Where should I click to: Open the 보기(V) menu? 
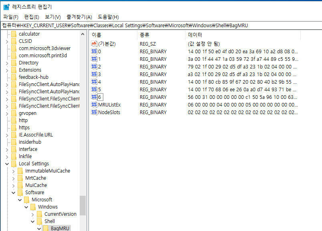point(53,17)
